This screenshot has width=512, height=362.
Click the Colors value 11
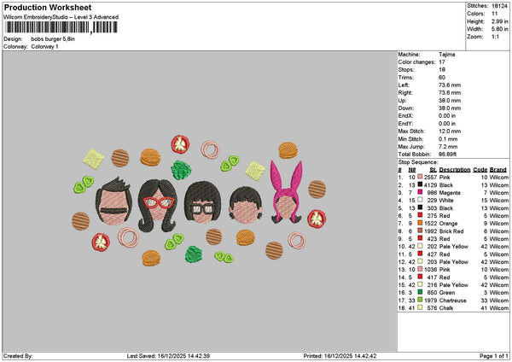tap(494, 14)
